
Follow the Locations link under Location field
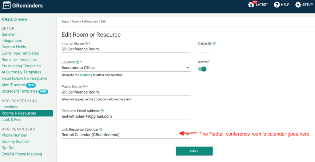85,75
